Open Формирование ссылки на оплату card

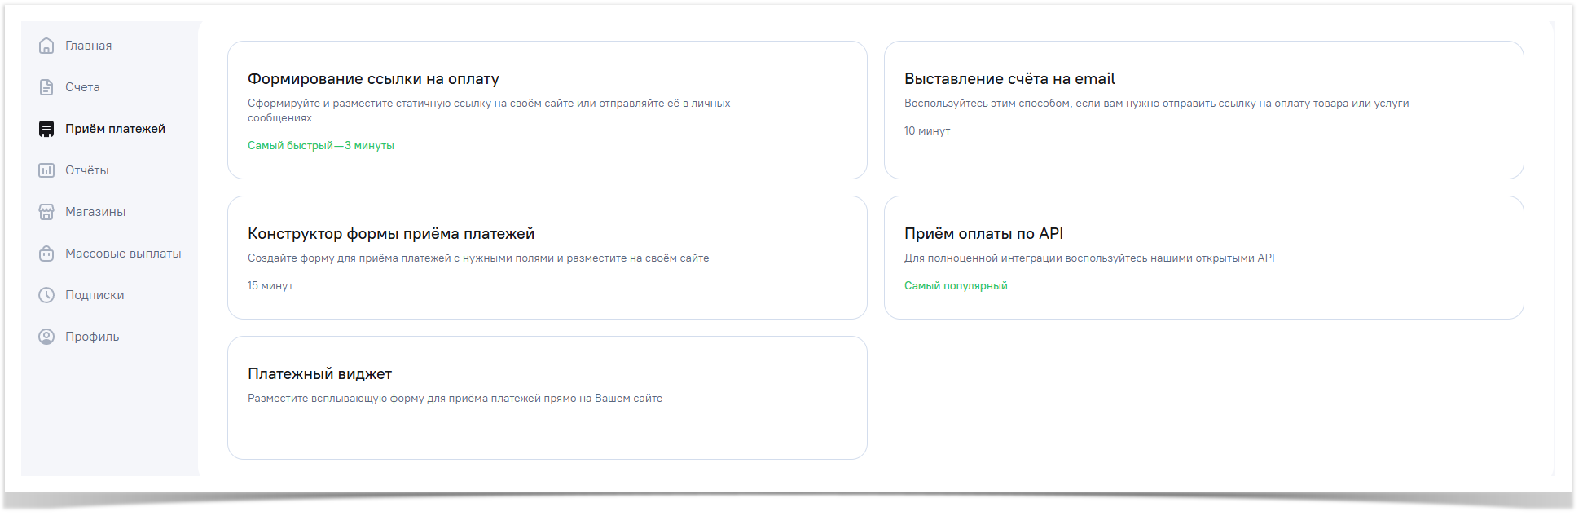[547, 110]
